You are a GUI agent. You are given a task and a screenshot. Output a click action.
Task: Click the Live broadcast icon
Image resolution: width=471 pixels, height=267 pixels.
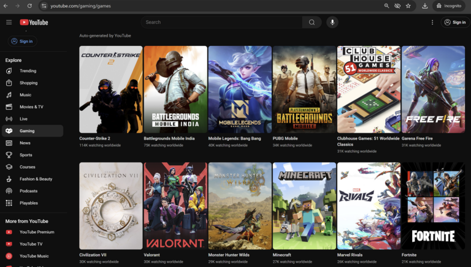tap(9, 119)
